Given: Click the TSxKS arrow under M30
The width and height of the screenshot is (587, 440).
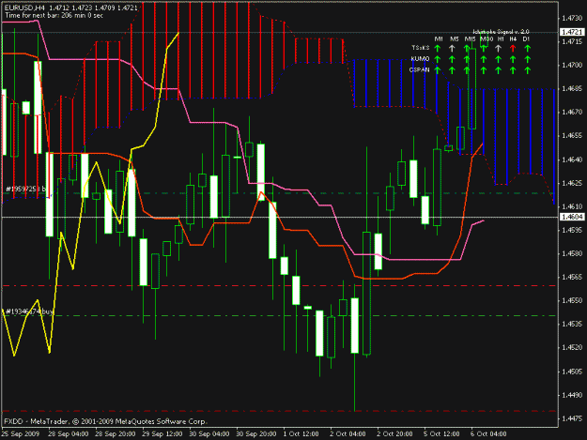Looking at the screenshot, I should pyautogui.click(x=484, y=48).
